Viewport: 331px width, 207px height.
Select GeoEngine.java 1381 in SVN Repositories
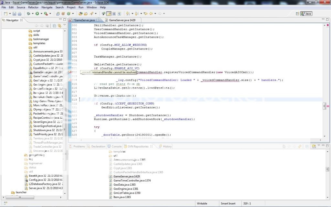pos(126,189)
